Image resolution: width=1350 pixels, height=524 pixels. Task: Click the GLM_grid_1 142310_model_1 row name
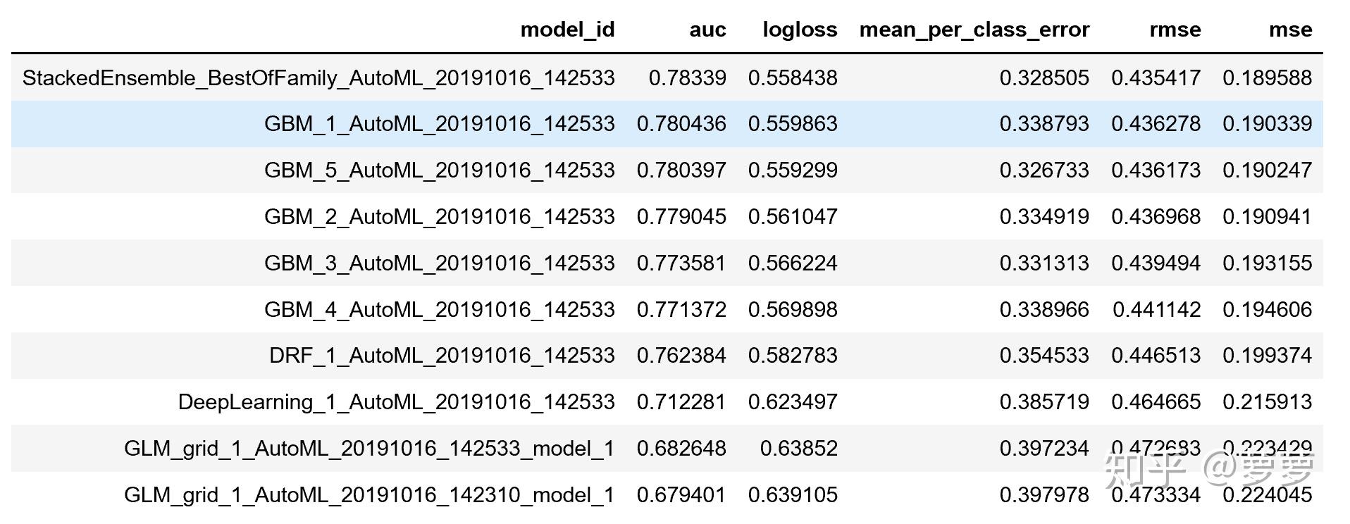(x=369, y=495)
